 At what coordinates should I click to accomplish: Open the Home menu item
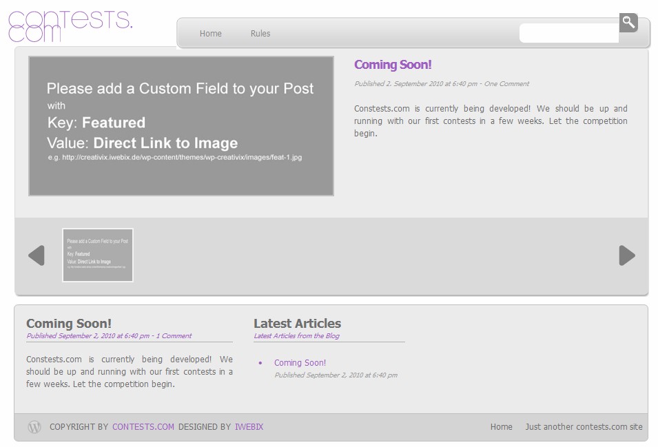(x=210, y=34)
